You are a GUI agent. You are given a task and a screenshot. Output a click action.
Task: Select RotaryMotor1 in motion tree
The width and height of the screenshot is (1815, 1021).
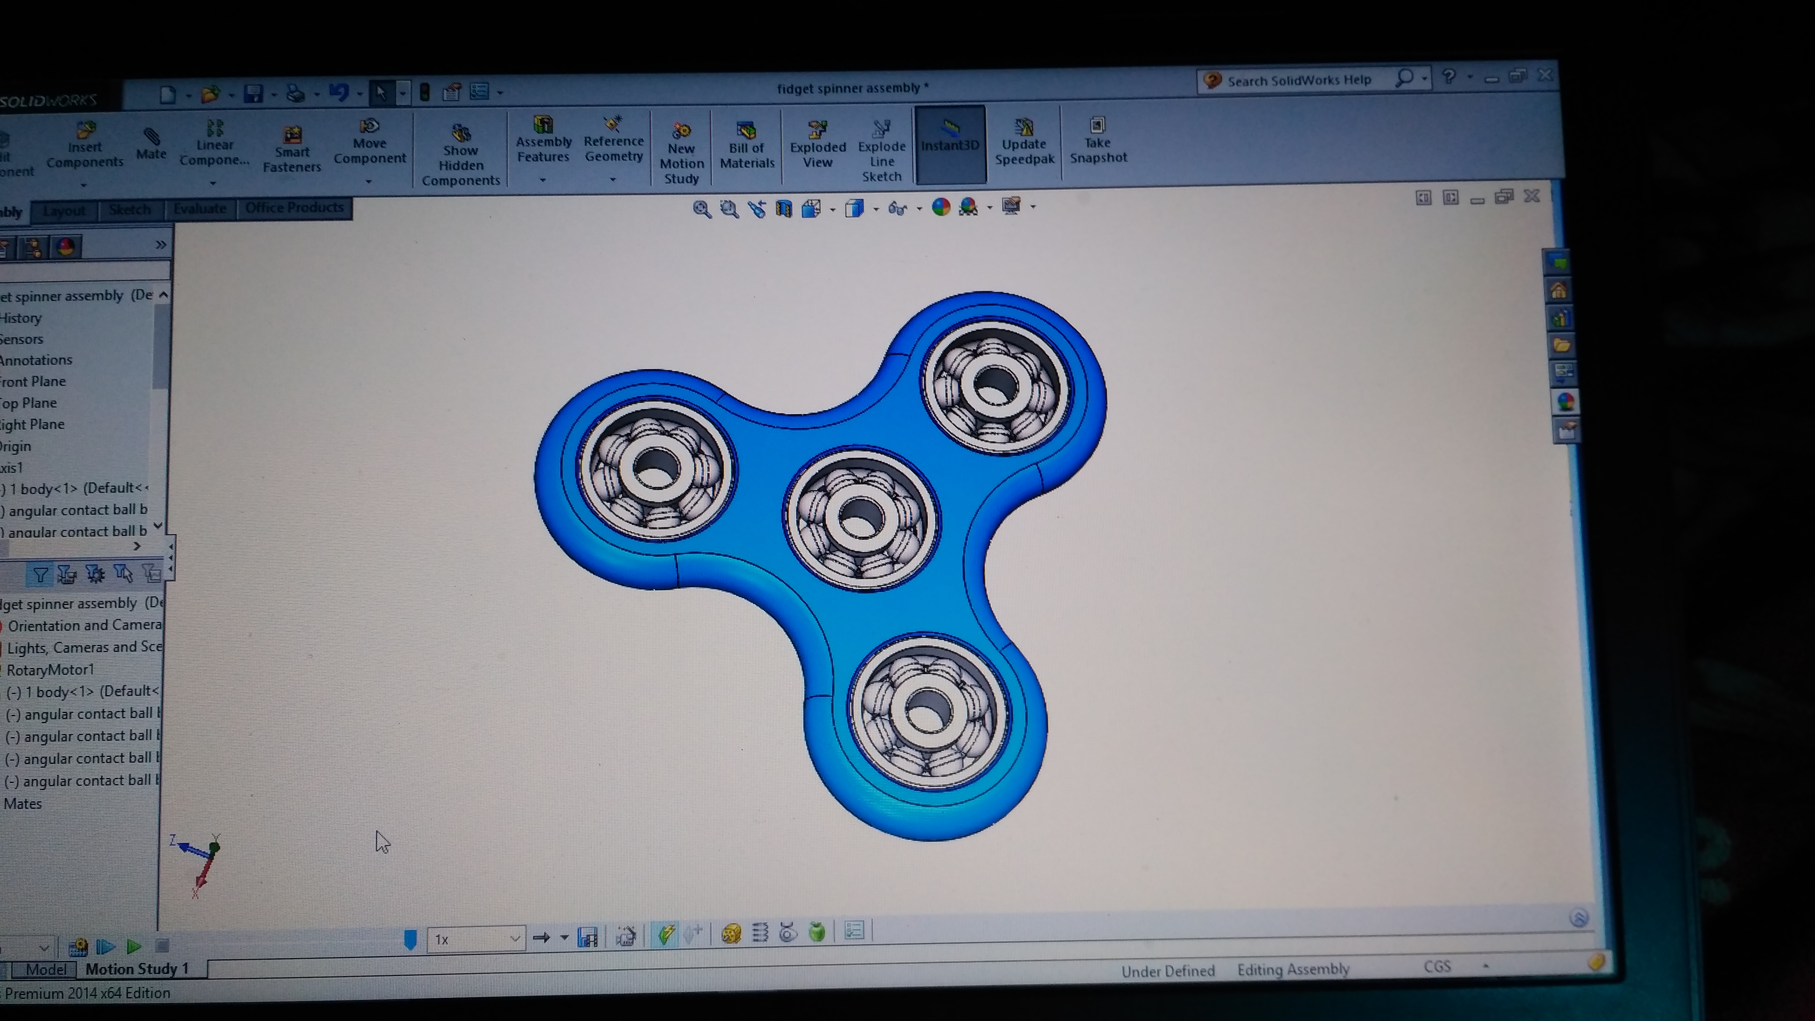pyautogui.click(x=49, y=669)
